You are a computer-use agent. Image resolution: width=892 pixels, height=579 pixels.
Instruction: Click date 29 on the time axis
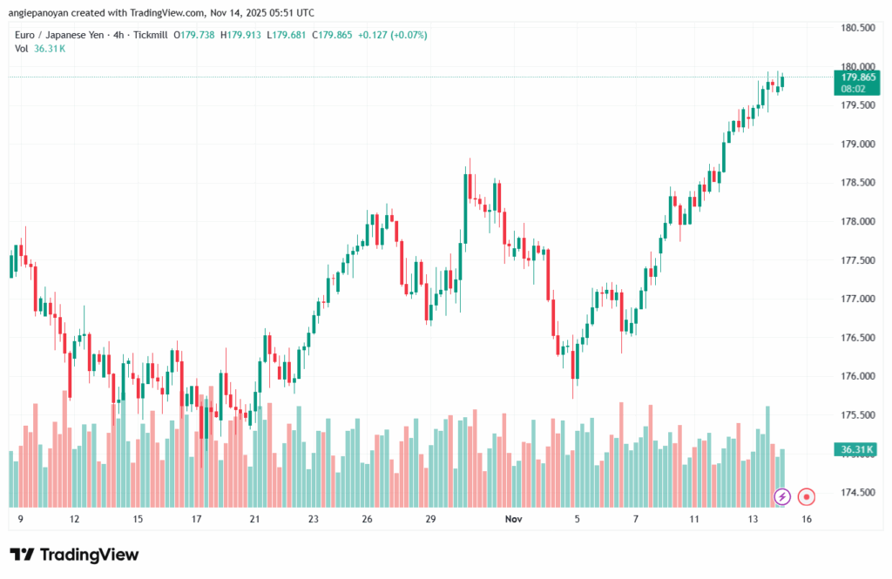click(430, 519)
